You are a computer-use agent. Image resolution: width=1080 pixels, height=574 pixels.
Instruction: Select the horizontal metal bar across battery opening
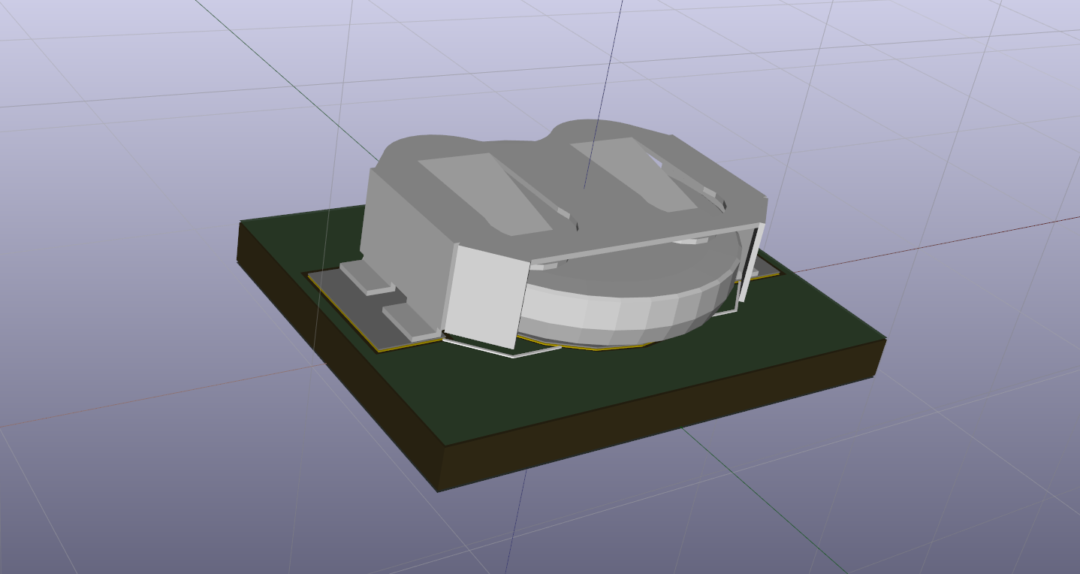(638, 242)
